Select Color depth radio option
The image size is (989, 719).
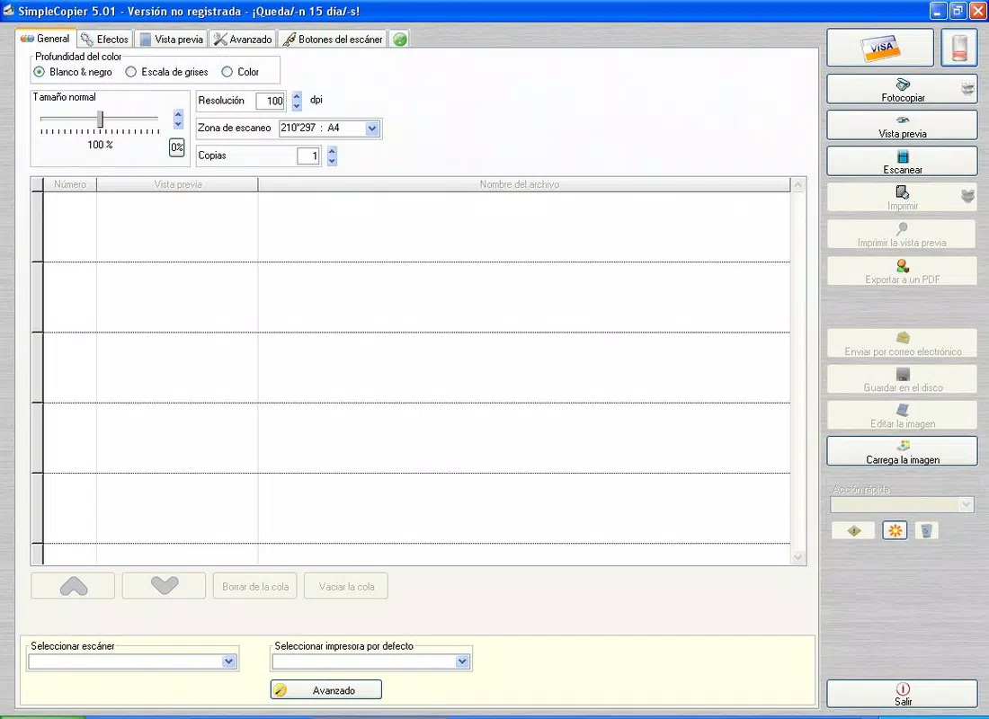(240, 72)
